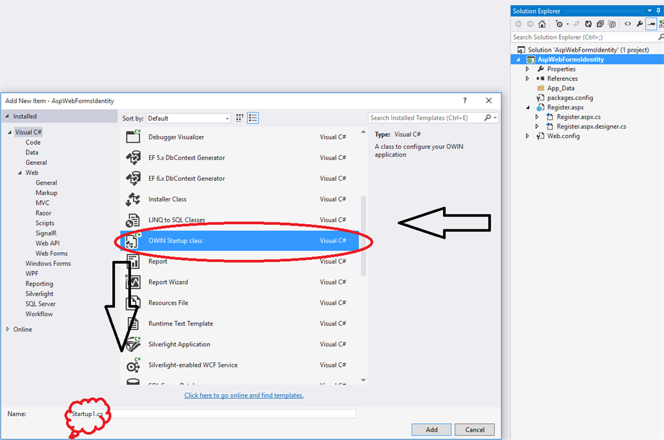Image resolution: width=664 pixels, height=440 pixels.
Task: Click template search magnifier icon
Action: tap(488, 118)
